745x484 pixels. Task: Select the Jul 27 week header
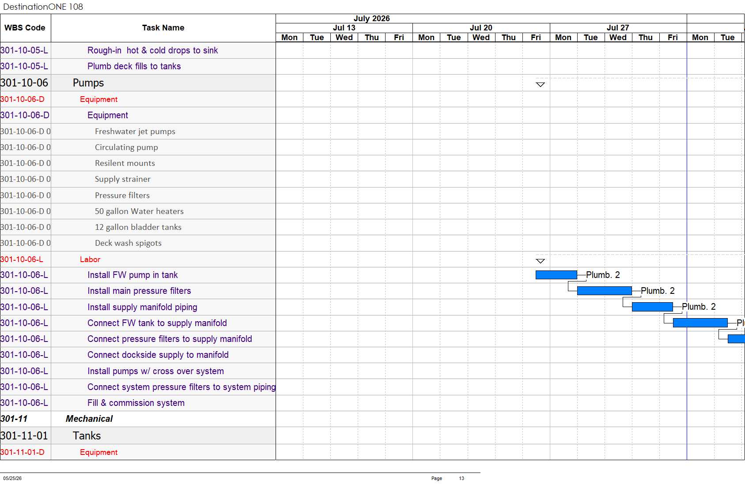tap(618, 28)
